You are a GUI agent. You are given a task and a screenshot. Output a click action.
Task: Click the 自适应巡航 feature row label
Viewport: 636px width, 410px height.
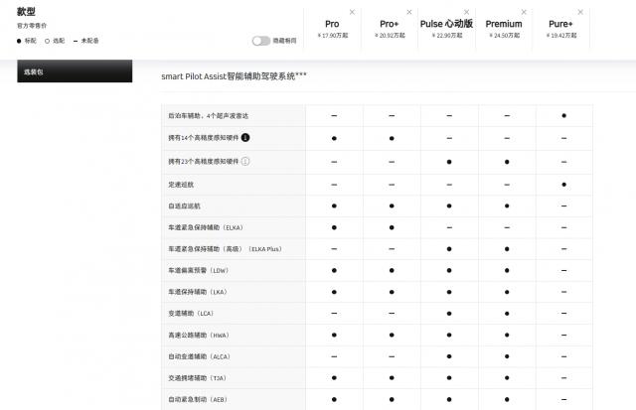pos(186,206)
